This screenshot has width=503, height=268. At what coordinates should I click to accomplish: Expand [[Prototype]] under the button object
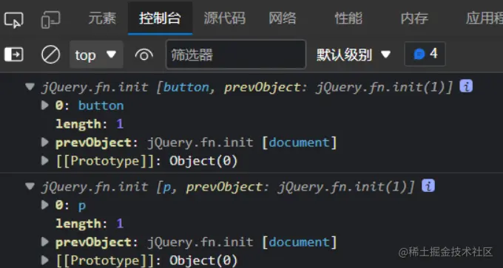coord(45,161)
